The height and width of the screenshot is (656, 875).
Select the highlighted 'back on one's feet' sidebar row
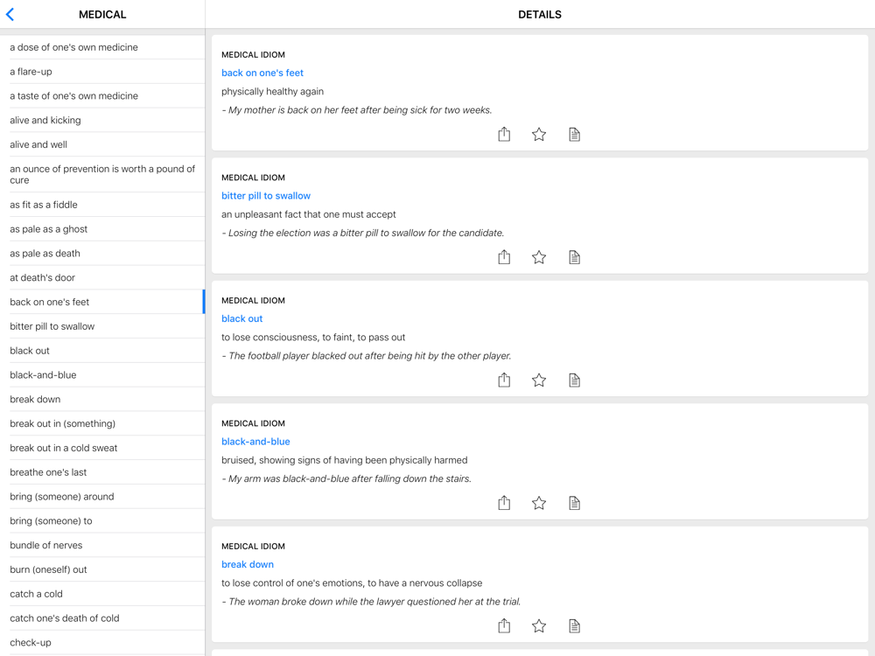102,302
